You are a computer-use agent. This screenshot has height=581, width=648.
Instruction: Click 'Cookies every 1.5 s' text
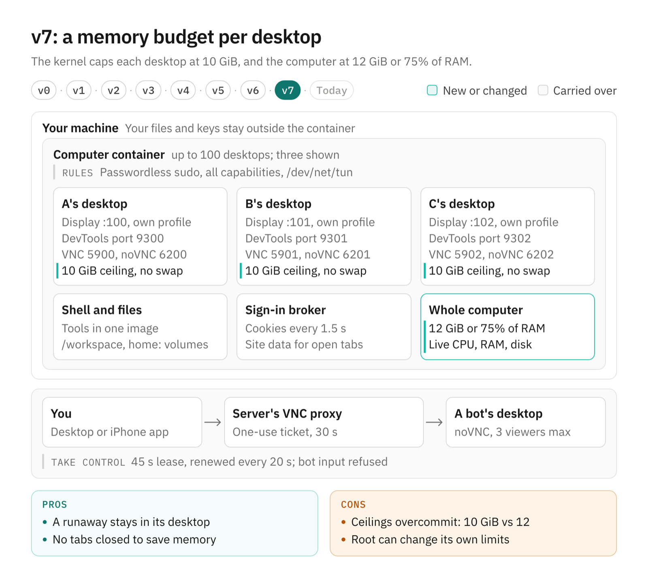296,328
